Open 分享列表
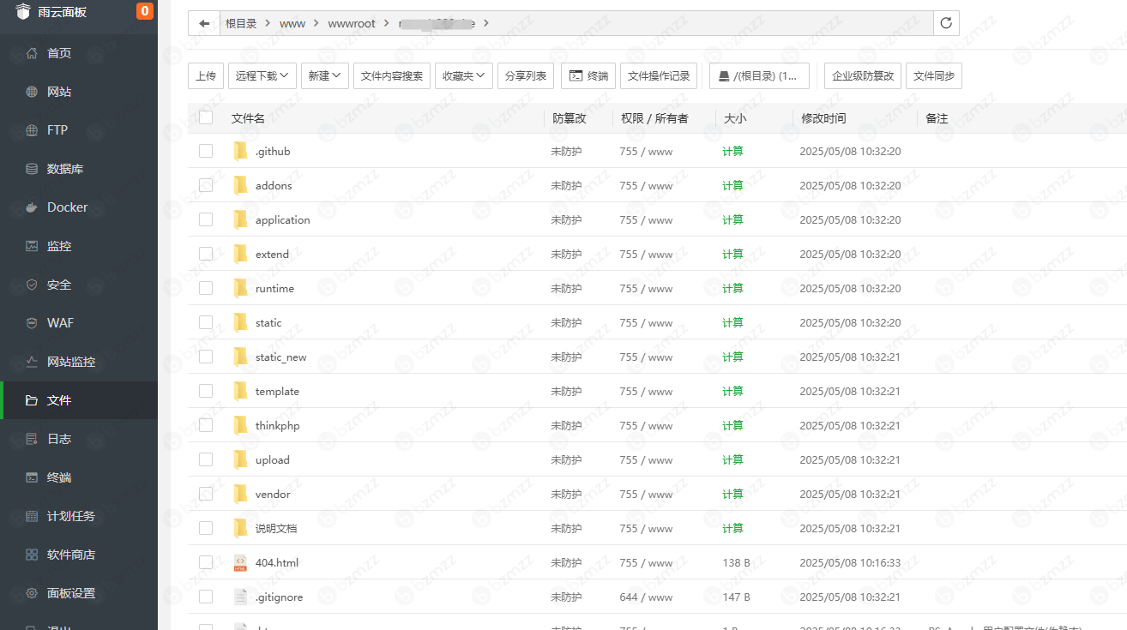Screen dimensions: 1127x630 526,75
